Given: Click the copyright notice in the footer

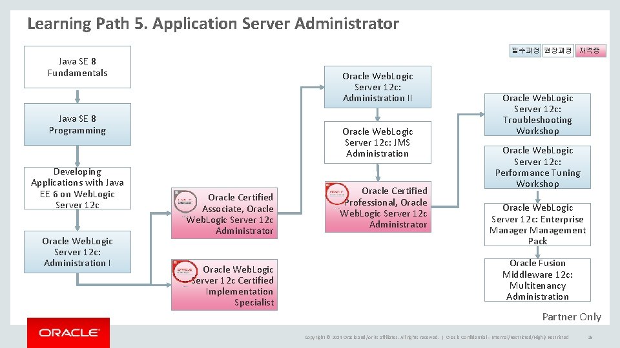Looking at the screenshot, I should [x=437, y=337].
